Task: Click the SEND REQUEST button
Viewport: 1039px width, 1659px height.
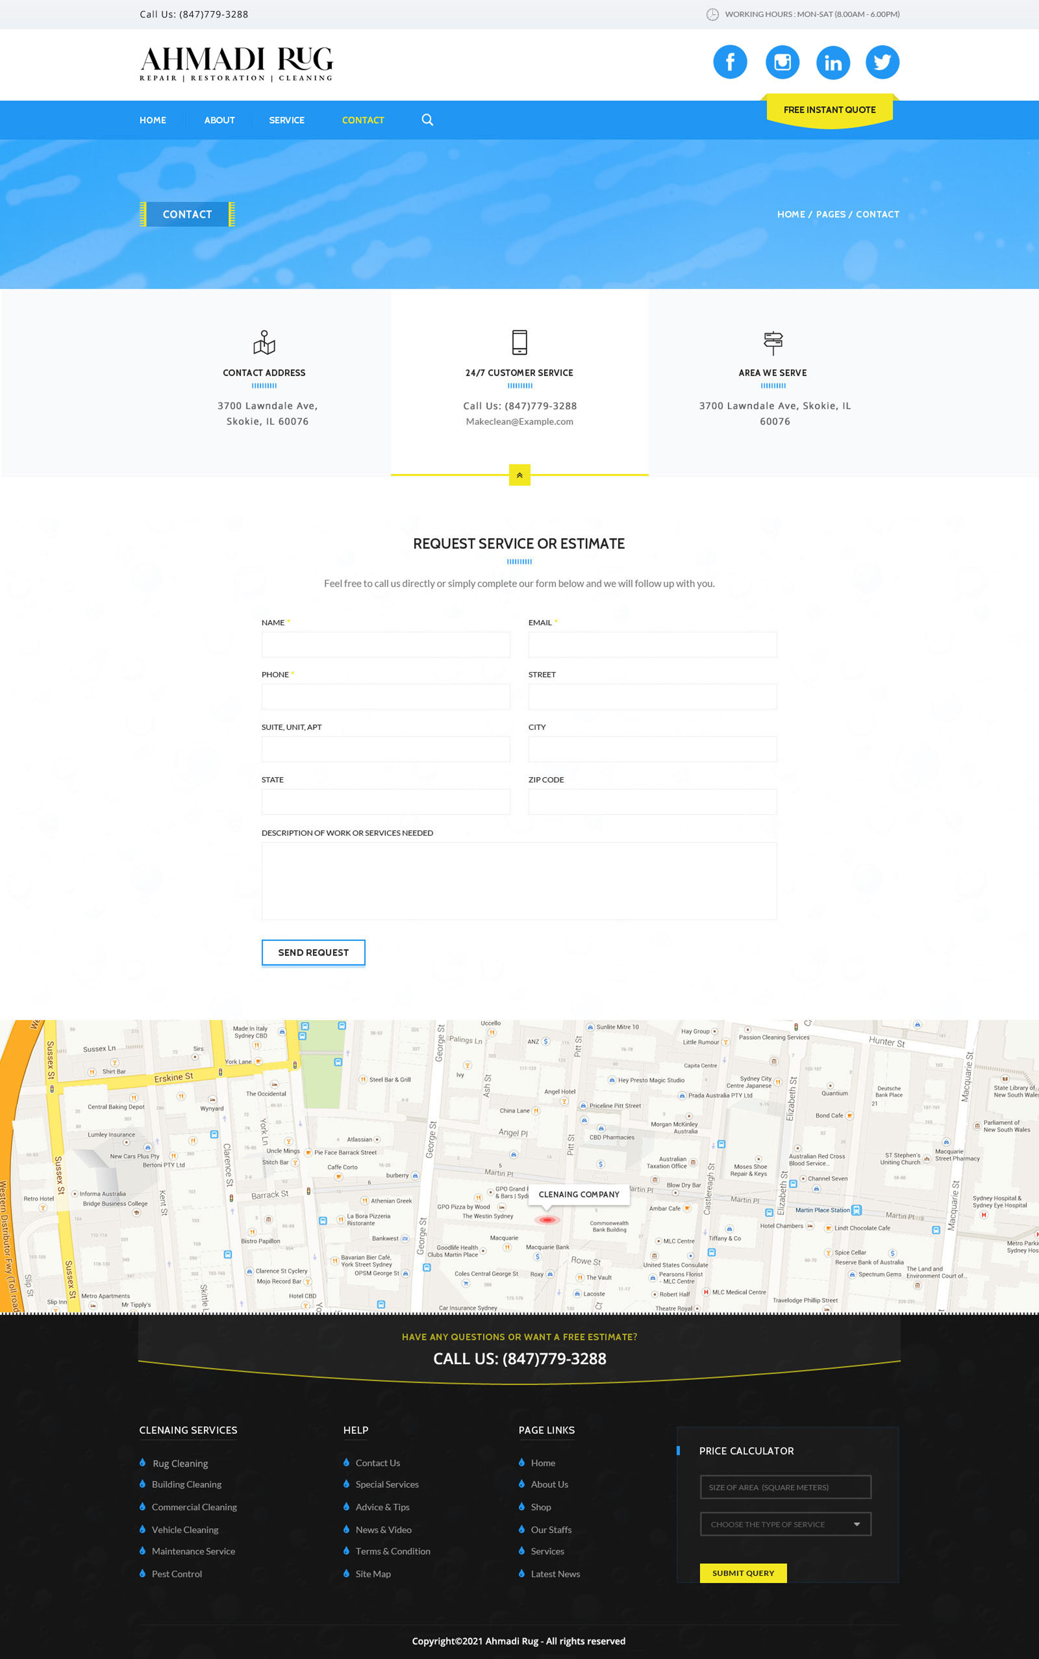Action: click(x=313, y=952)
